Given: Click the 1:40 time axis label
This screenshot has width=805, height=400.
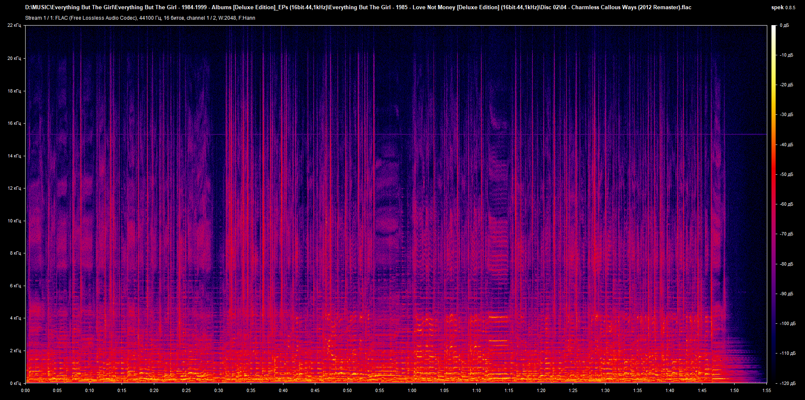Looking at the screenshot, I should [x=670, y=390].
